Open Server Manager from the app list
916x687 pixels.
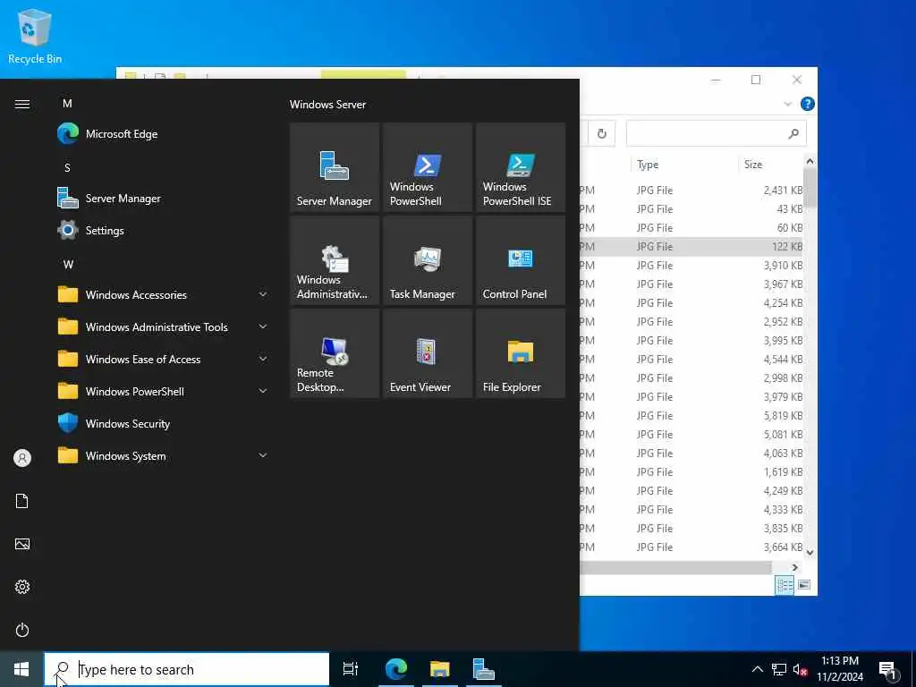click(x=164, y=198)
